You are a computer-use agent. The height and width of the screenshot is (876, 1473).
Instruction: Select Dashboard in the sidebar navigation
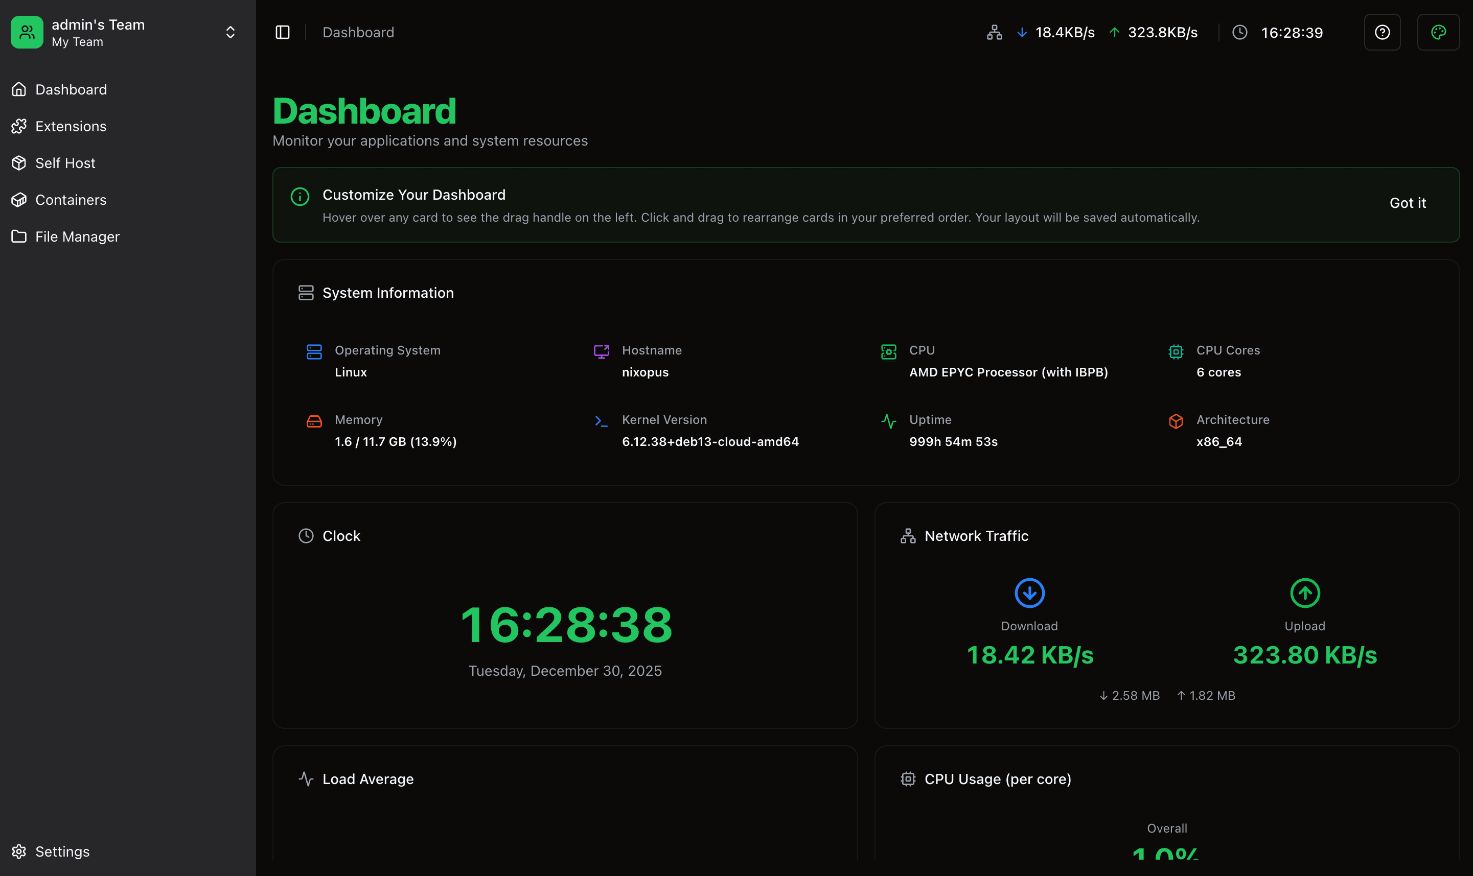[71, 89]
